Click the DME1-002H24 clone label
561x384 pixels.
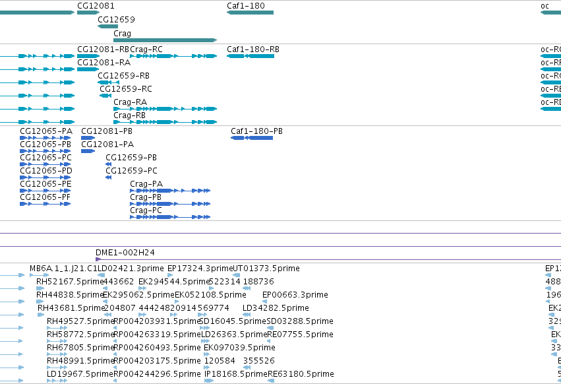tap(125, 253)
